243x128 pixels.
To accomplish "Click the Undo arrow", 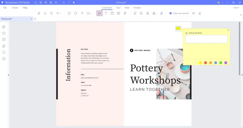I will point(64,3).
